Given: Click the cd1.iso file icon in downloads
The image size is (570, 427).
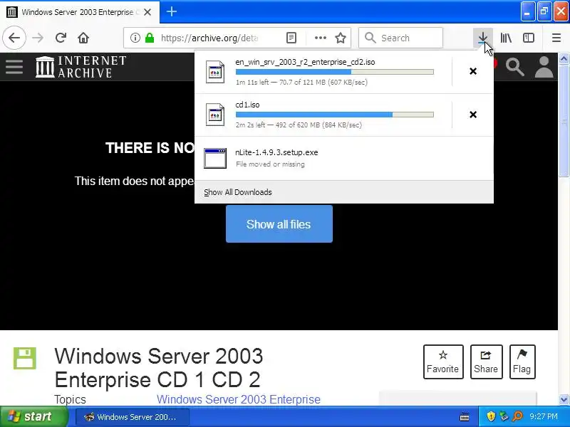Looking at the screenshot, I should 215,115.
